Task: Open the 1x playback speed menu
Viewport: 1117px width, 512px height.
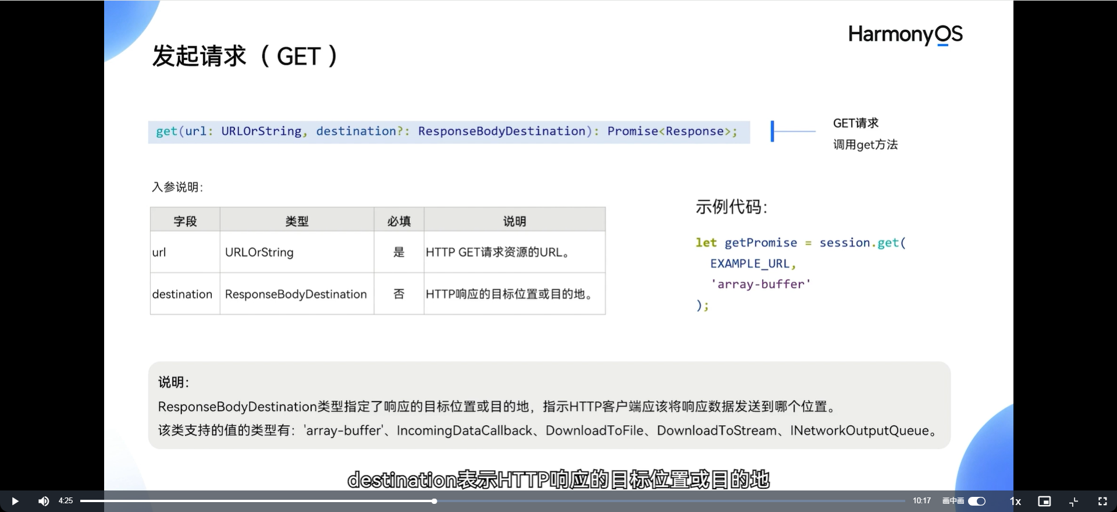Action: coord(1015,501)
